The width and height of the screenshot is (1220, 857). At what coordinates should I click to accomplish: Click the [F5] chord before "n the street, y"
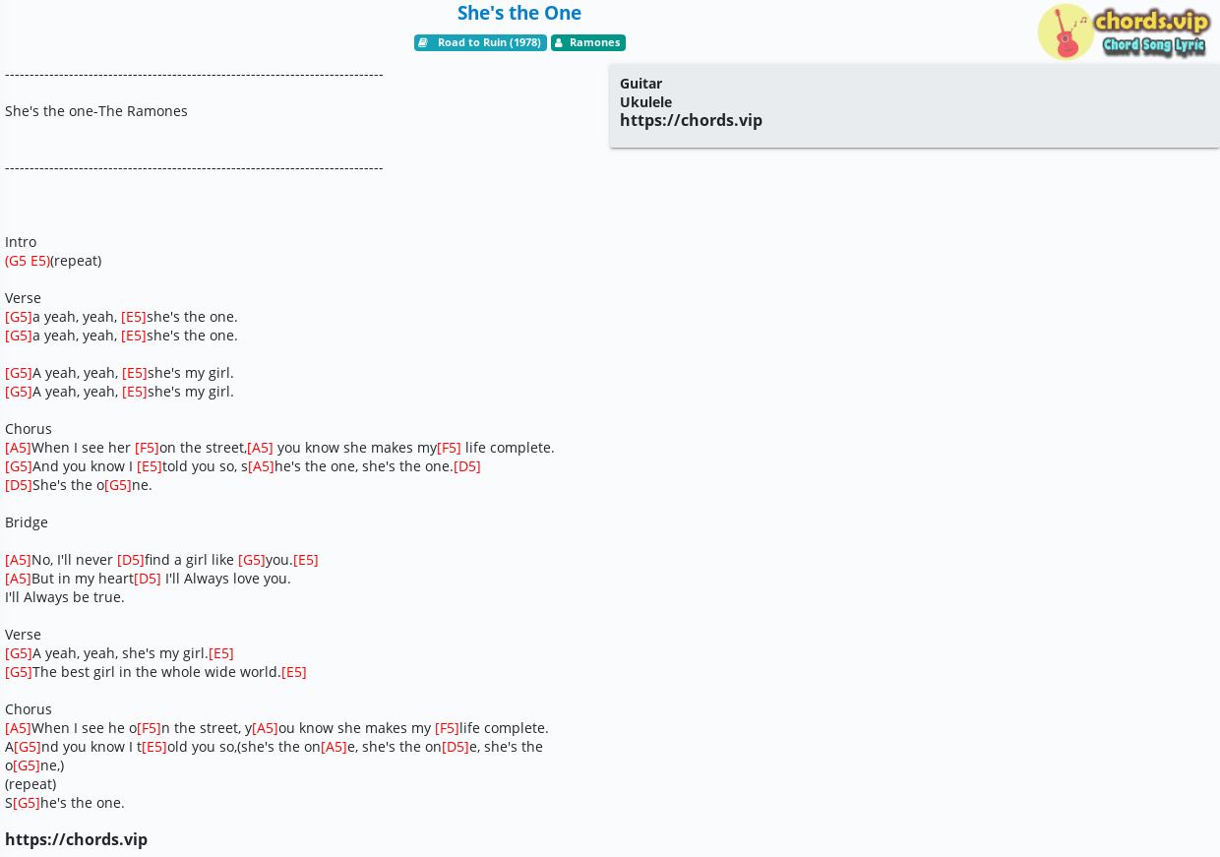coord(149,728)
